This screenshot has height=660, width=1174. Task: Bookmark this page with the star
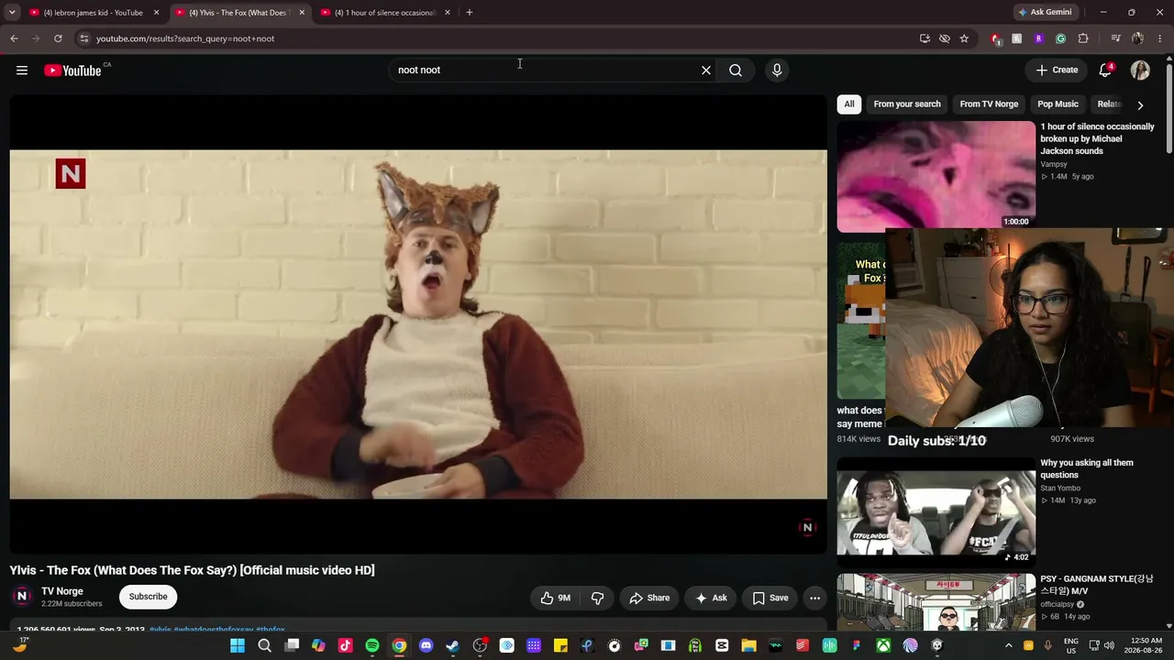point(964,38)
